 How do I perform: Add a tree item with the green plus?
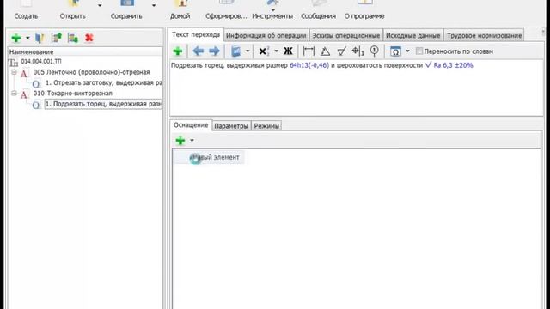(16, 38)
